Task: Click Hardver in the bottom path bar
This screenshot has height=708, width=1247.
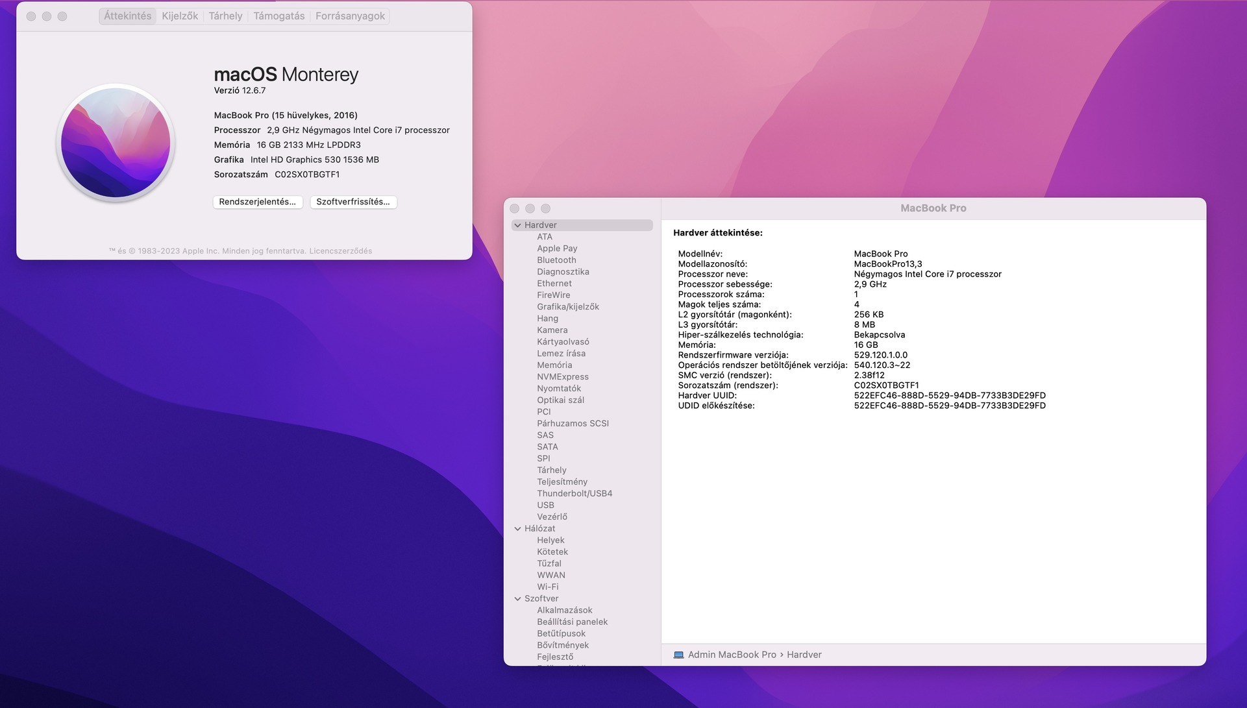Action: (804, 655)
